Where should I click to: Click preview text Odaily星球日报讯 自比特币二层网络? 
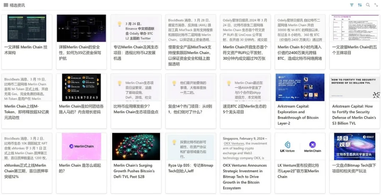pos(300,30)
